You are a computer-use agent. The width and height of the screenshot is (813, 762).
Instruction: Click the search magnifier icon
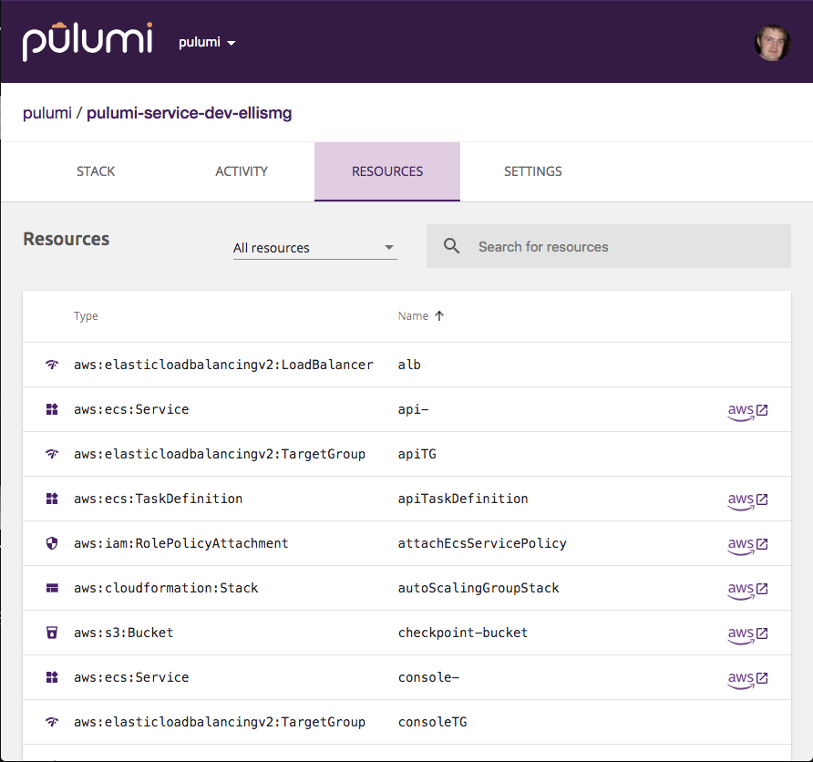click(451, 246)
